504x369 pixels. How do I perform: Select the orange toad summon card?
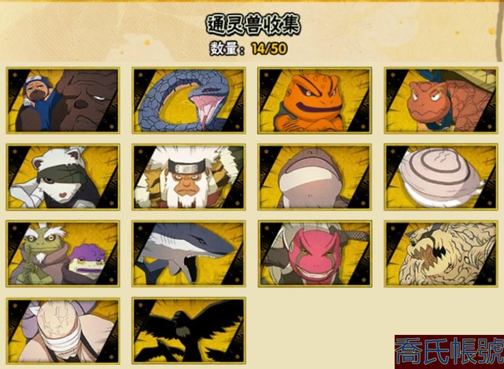315,100
